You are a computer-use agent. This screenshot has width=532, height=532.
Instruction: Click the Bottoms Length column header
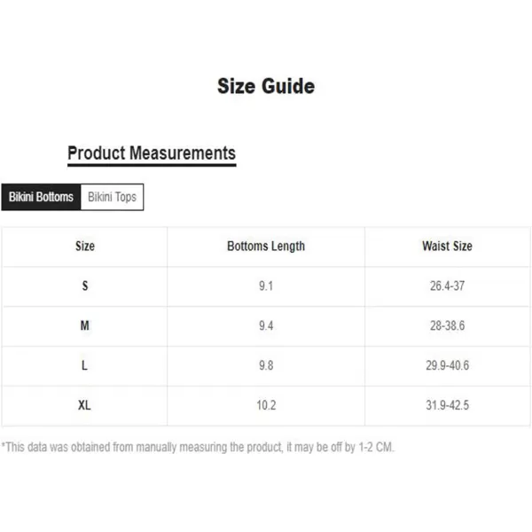point(266,246)
